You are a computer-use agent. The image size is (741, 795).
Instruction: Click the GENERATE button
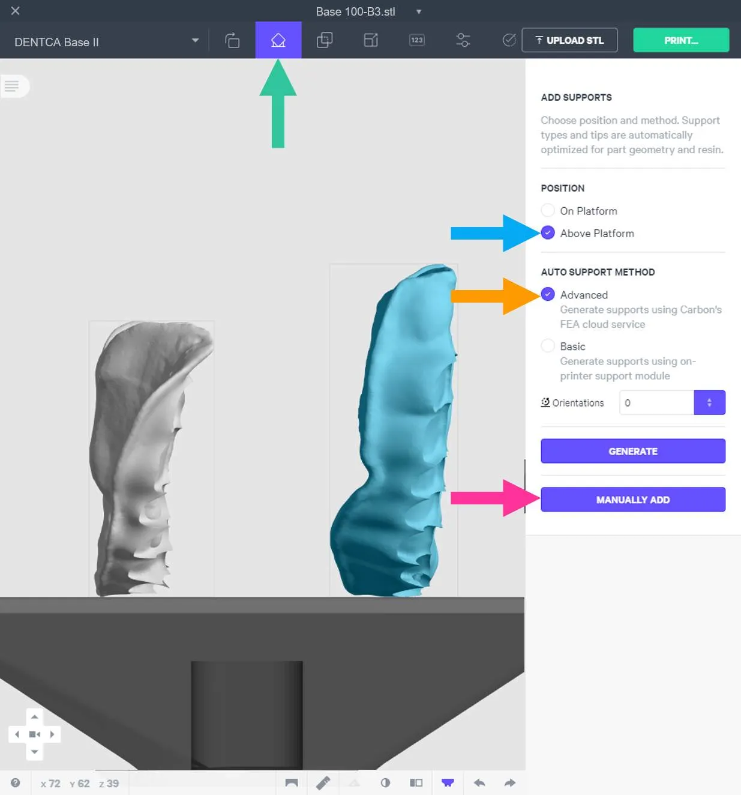click(633, 451)
